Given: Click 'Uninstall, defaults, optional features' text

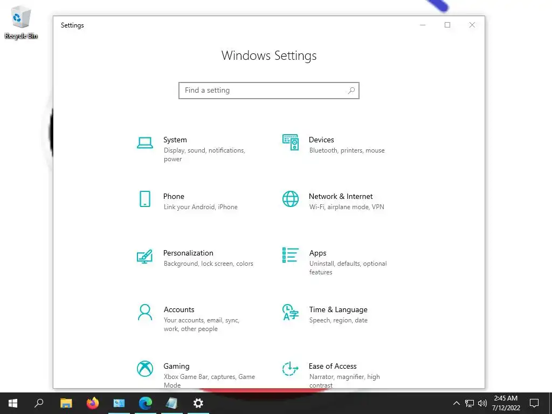Looking at the screenshot, I should [348, 267].
